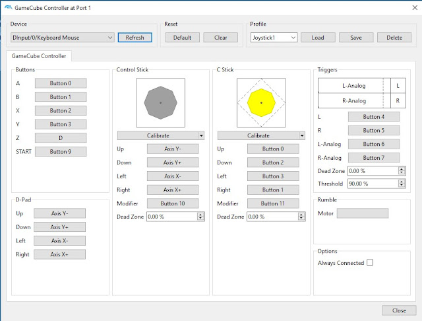422x321 pixels.
Task: Clear all mappings with Clear button
Action: (220, 38)
